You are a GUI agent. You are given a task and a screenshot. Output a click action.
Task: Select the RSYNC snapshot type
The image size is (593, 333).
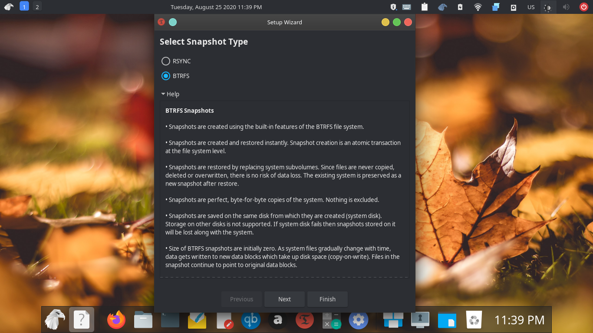tap(176, 61)
